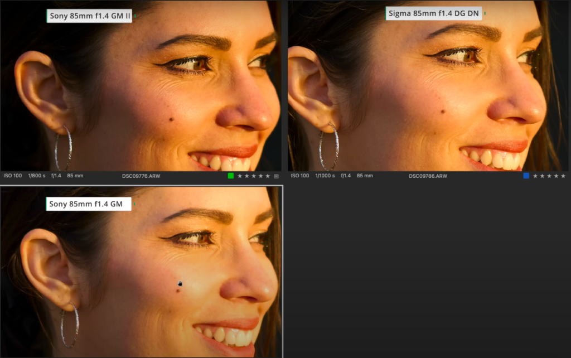Set a five-star rating on DSC09786.ARW
571x358 pixels.
point(563,176)
